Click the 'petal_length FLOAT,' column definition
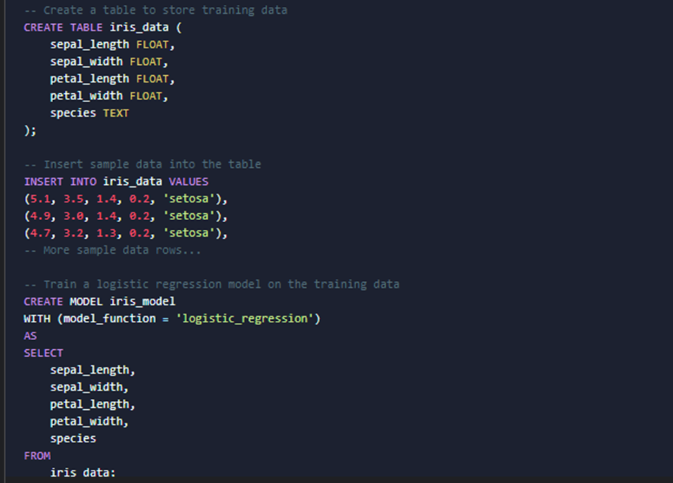This screenshot has height=483, width=673. coord(113,79)
